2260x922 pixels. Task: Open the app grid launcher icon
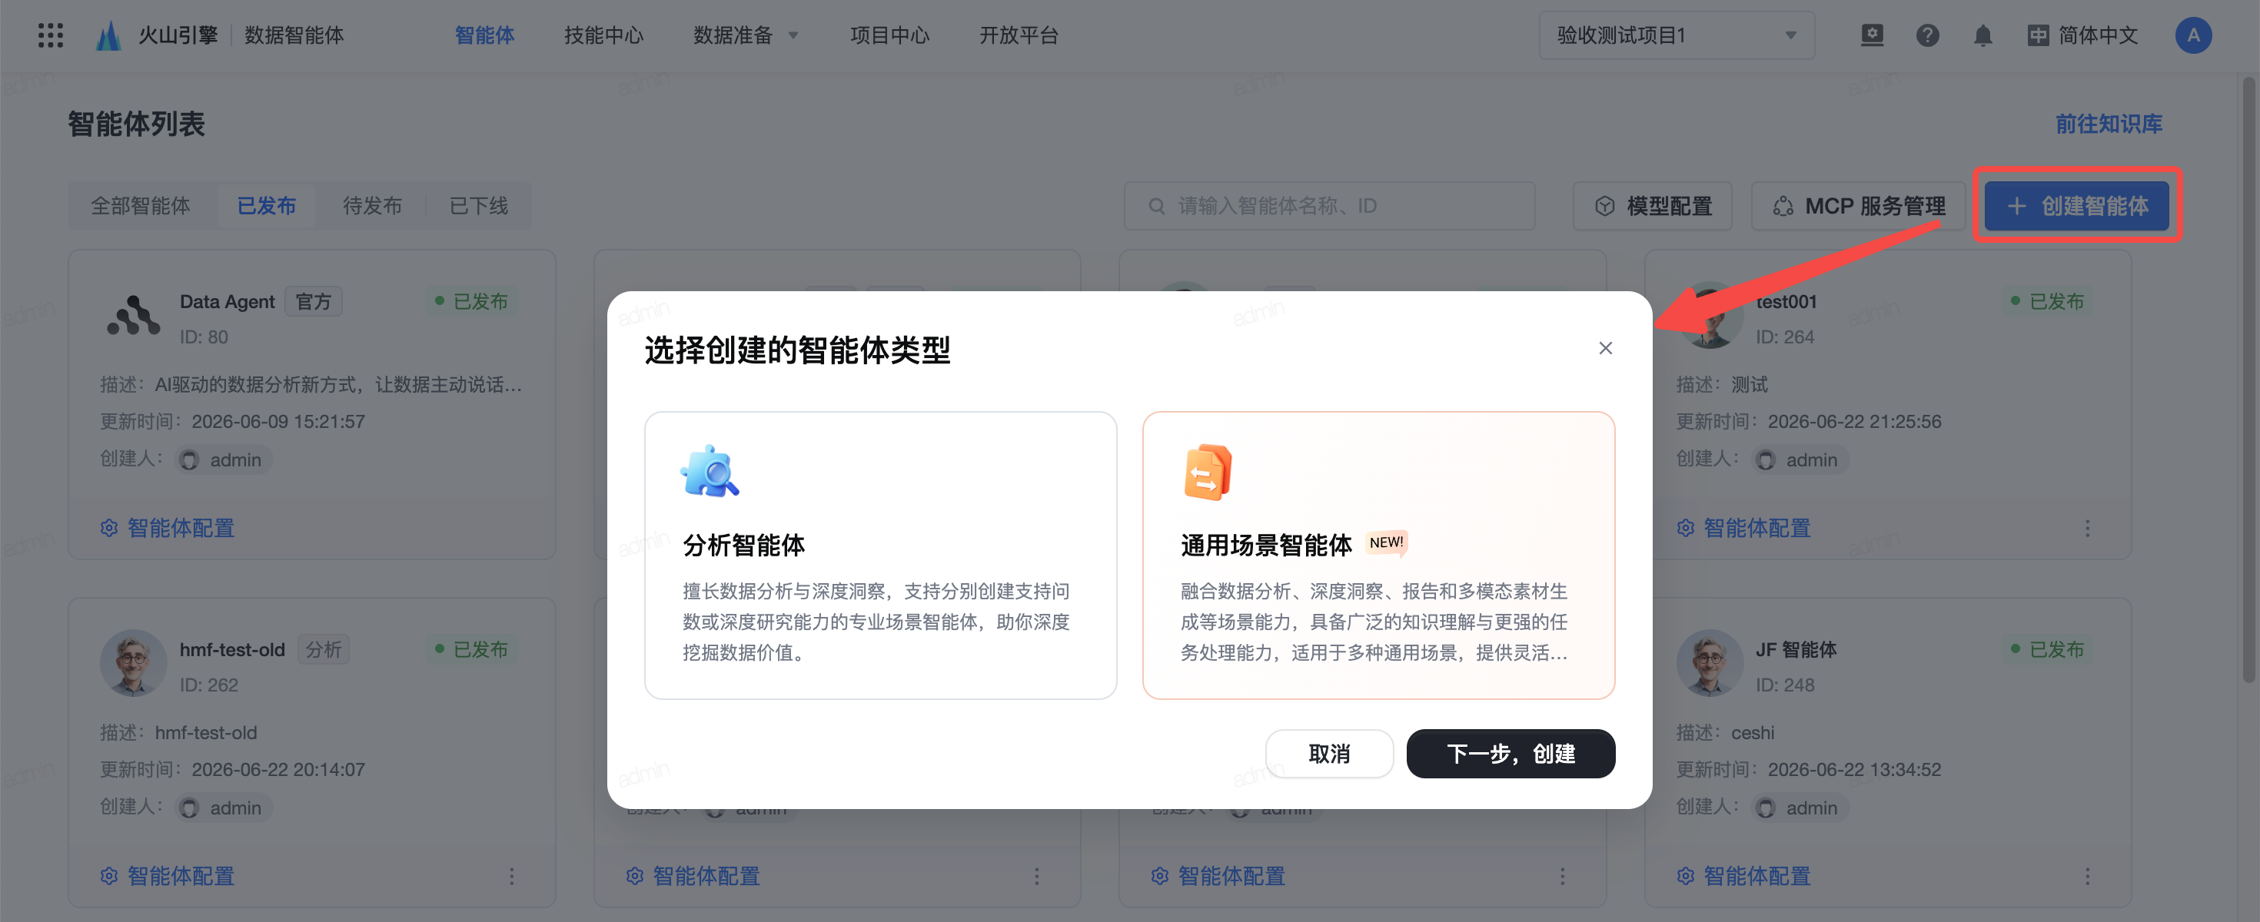tap(51, 35)
